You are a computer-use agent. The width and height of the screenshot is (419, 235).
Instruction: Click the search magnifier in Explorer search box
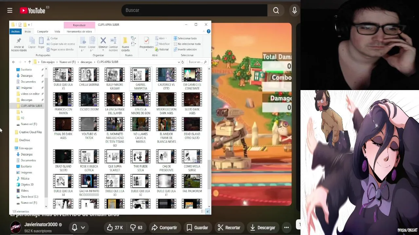pyautogui.click(x=205, y=62)
